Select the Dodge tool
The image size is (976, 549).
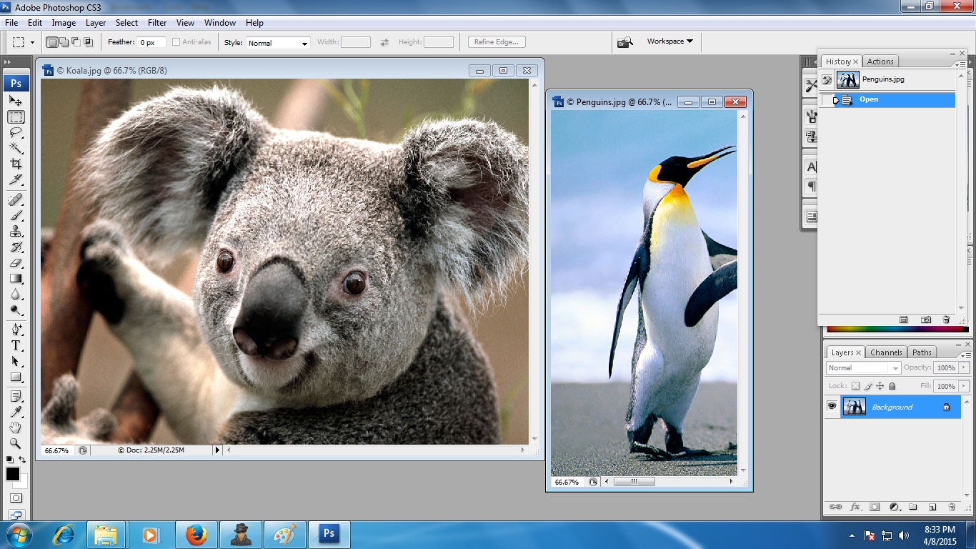pos(16,310)
